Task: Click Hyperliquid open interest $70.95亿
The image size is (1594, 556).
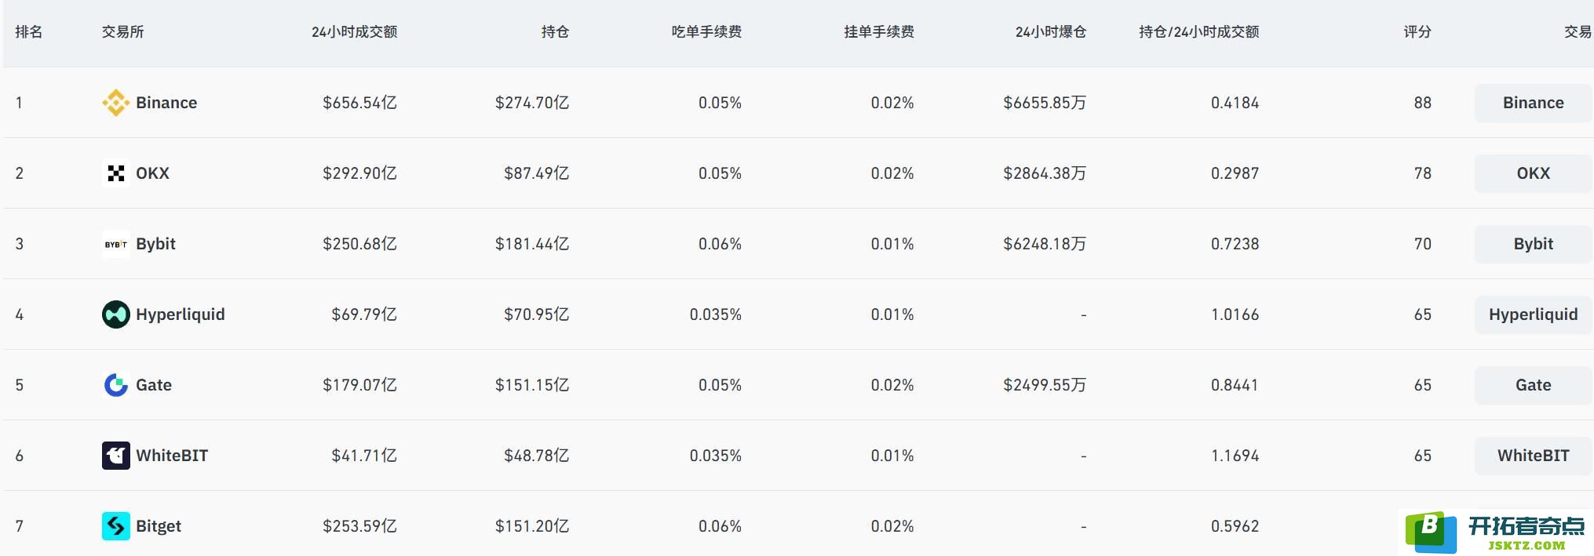Action: [537, 314]
